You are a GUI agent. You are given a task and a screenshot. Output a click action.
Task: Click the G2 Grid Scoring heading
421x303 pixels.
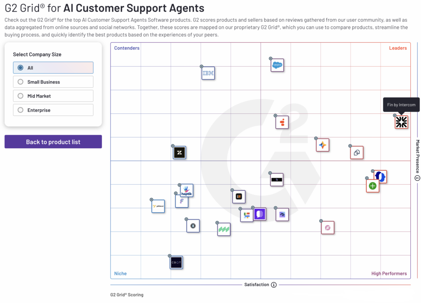tap(127, 295)
